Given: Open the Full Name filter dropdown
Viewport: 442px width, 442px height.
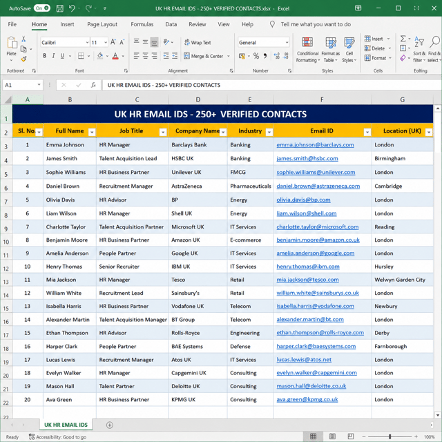Looking at the screenshot, I should tap(92, 132).
